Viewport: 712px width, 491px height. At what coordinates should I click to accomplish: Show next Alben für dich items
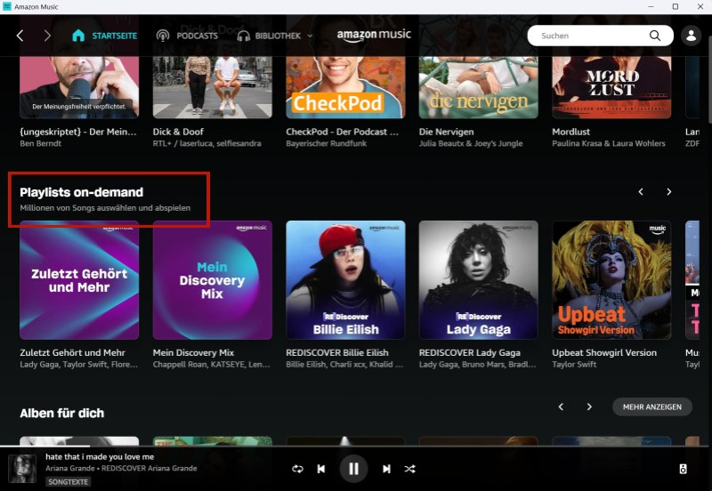pyautogui.click(x=589, y=406)
